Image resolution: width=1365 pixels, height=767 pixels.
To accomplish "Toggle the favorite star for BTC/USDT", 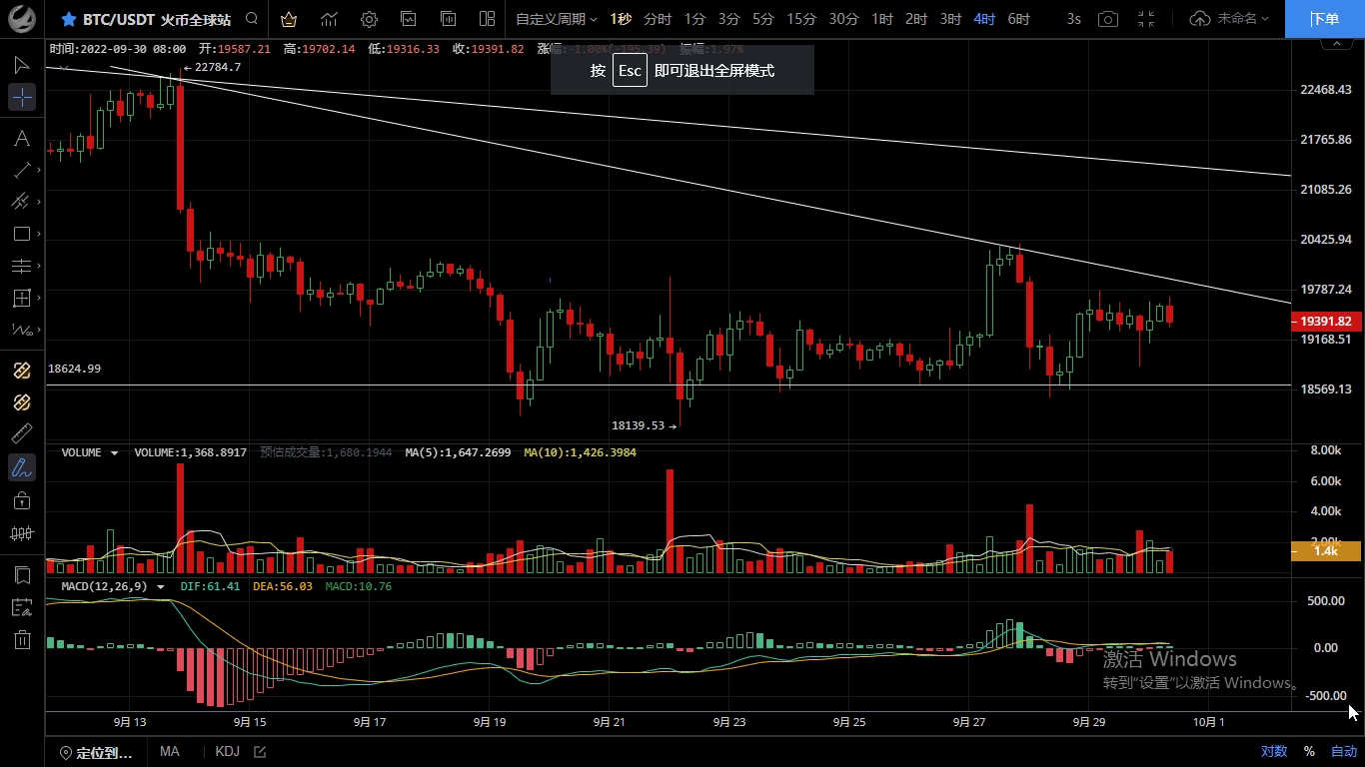I will coord(69,19).
